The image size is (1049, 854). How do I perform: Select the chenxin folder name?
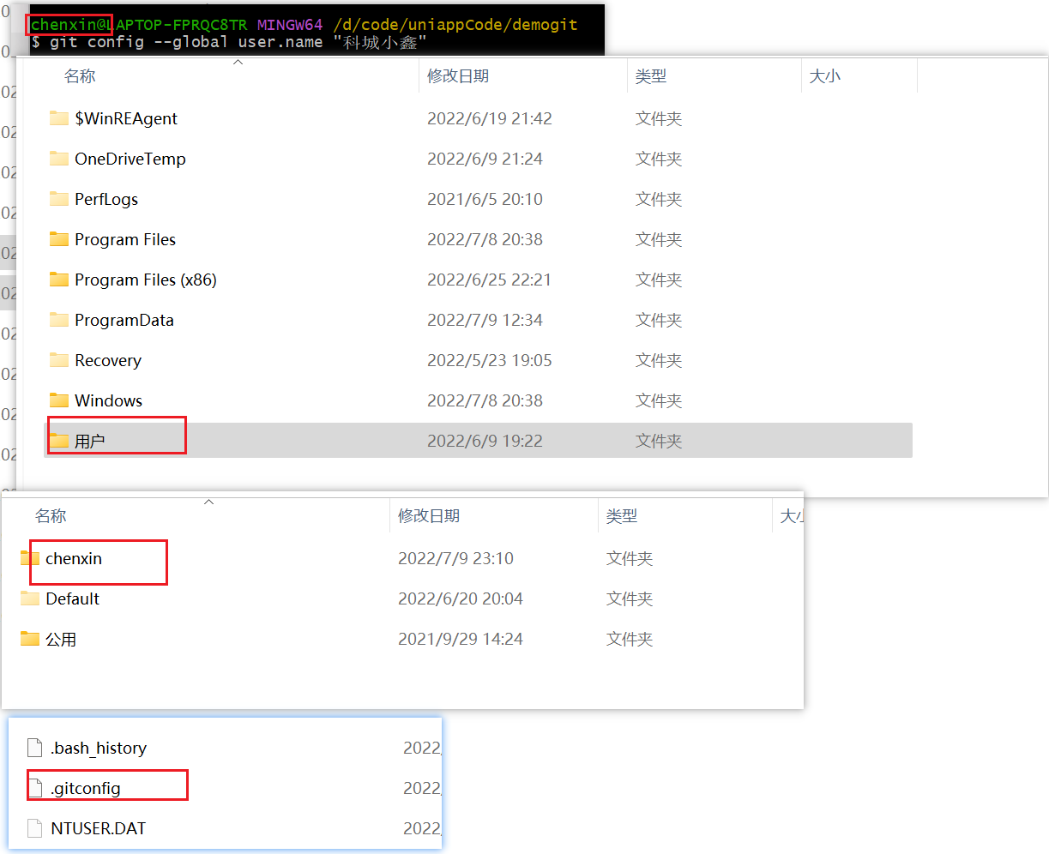pyautogui.click(x=74, y=558)
